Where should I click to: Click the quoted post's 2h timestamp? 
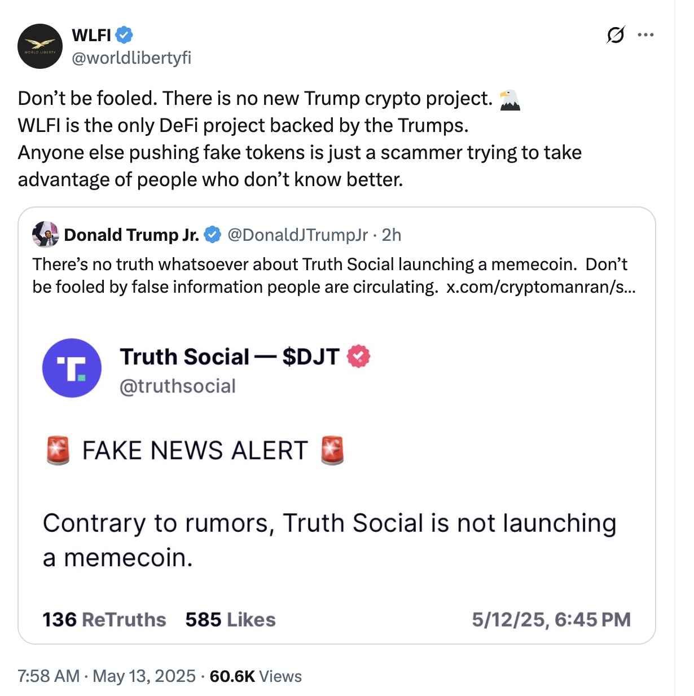(392, 235)
